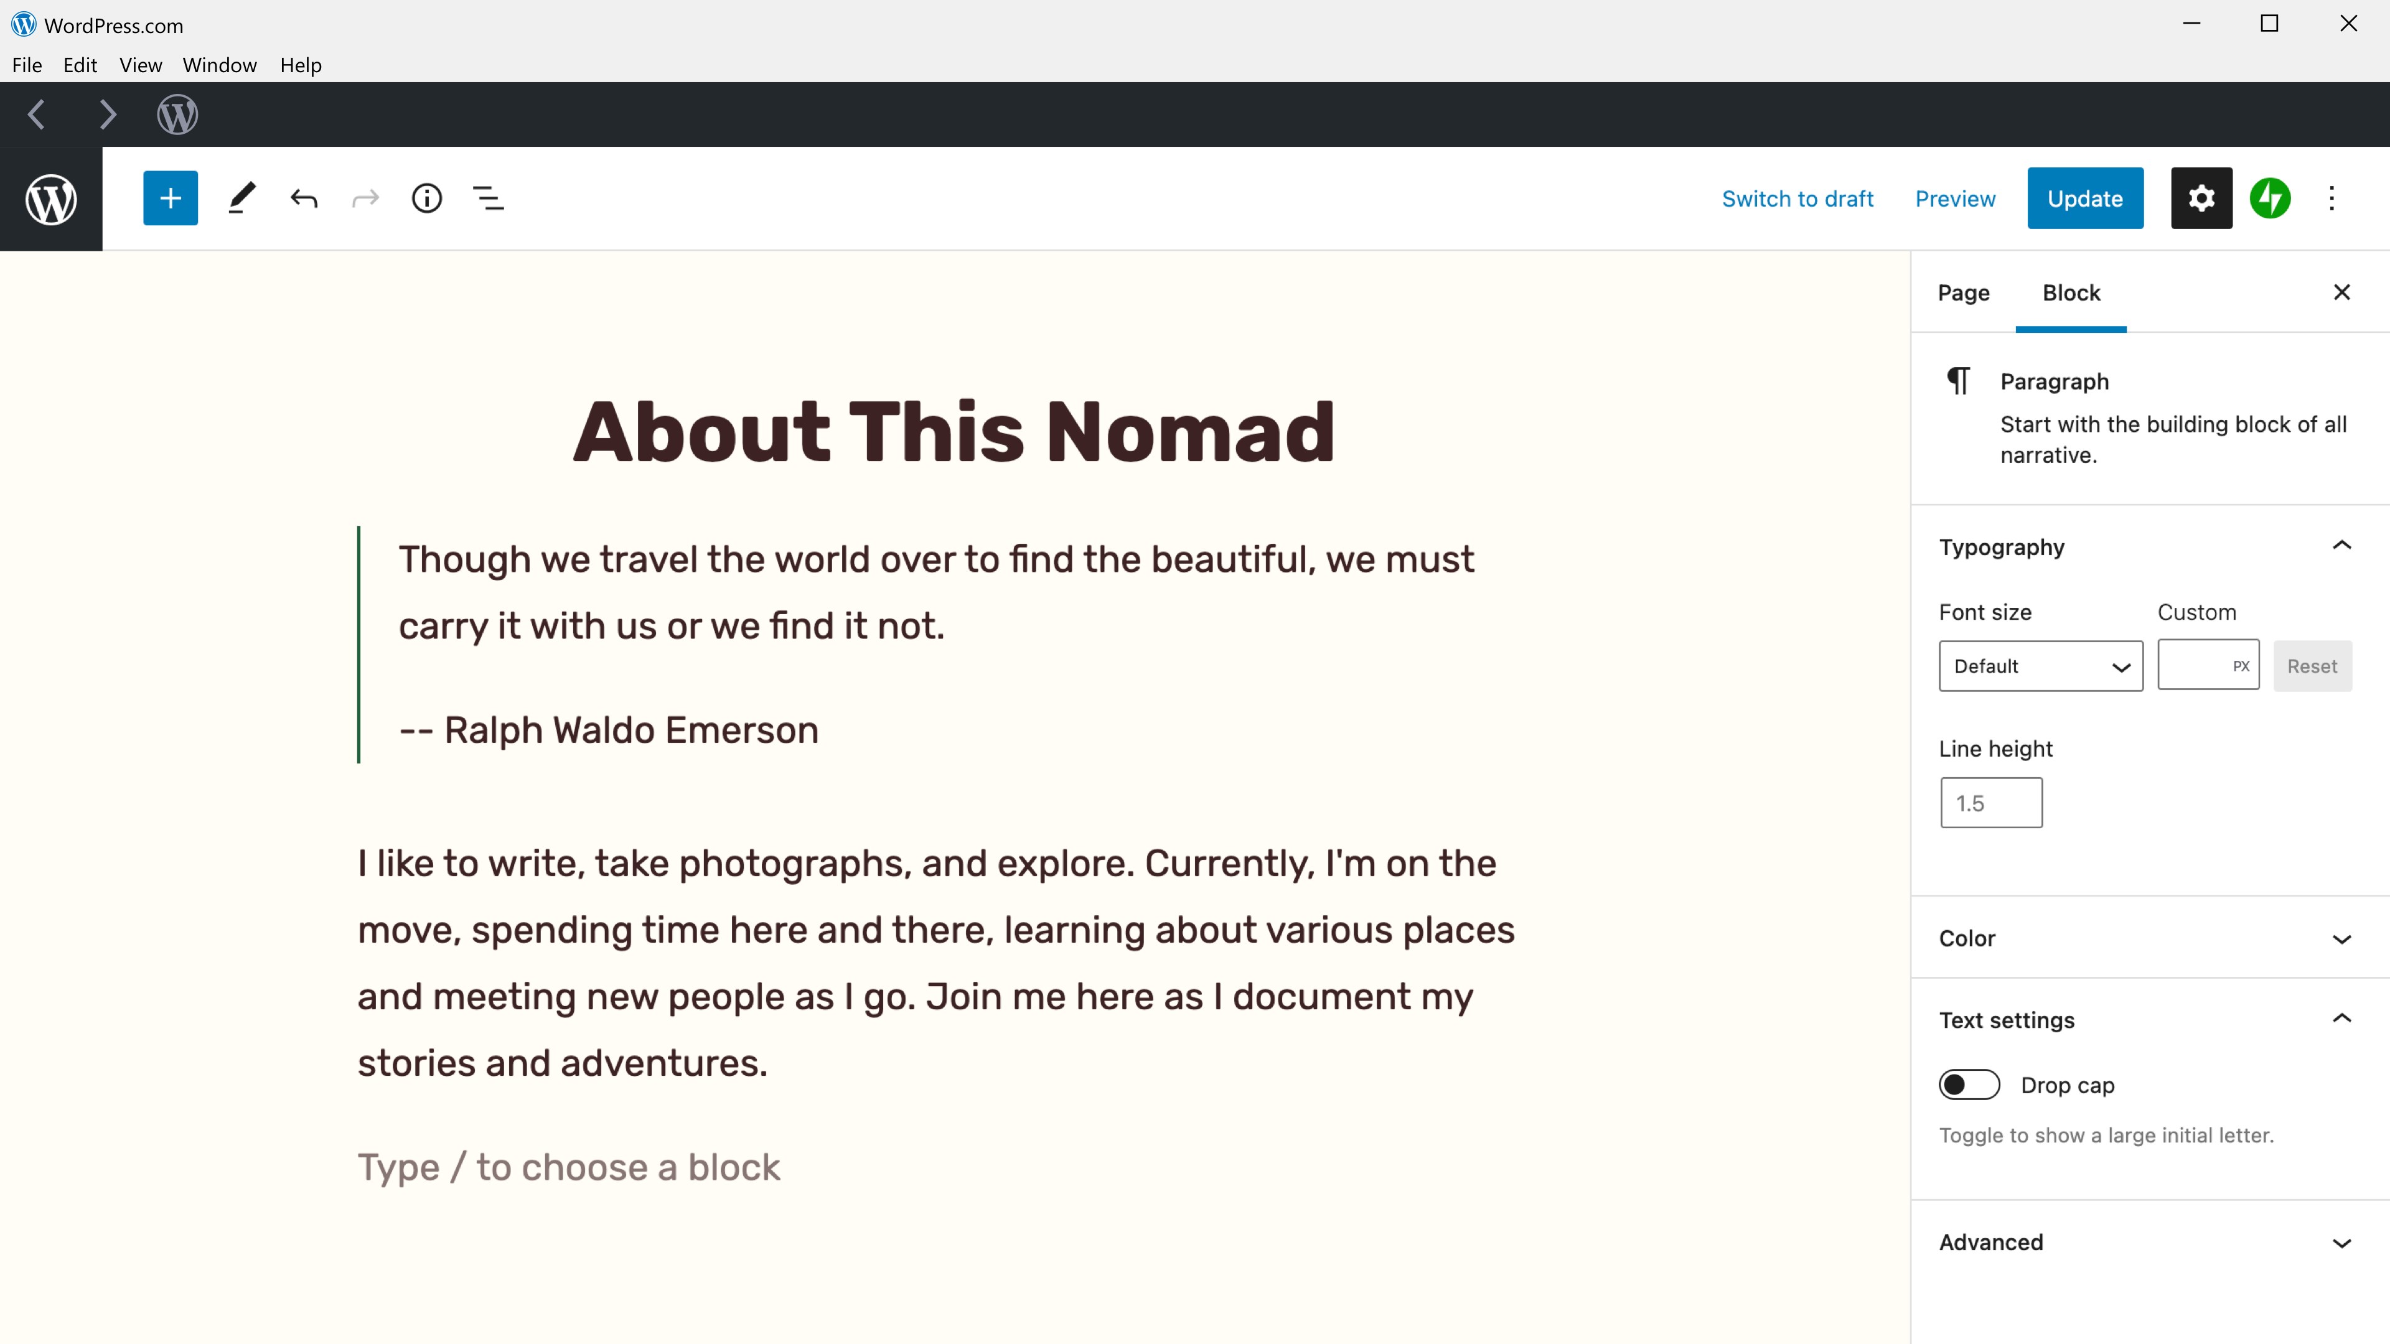Image resolution: width=2390 pixels, height=1344 pixels.
Task: Click the WordPress logo in the toolbar
Action: tap(51, 198)
